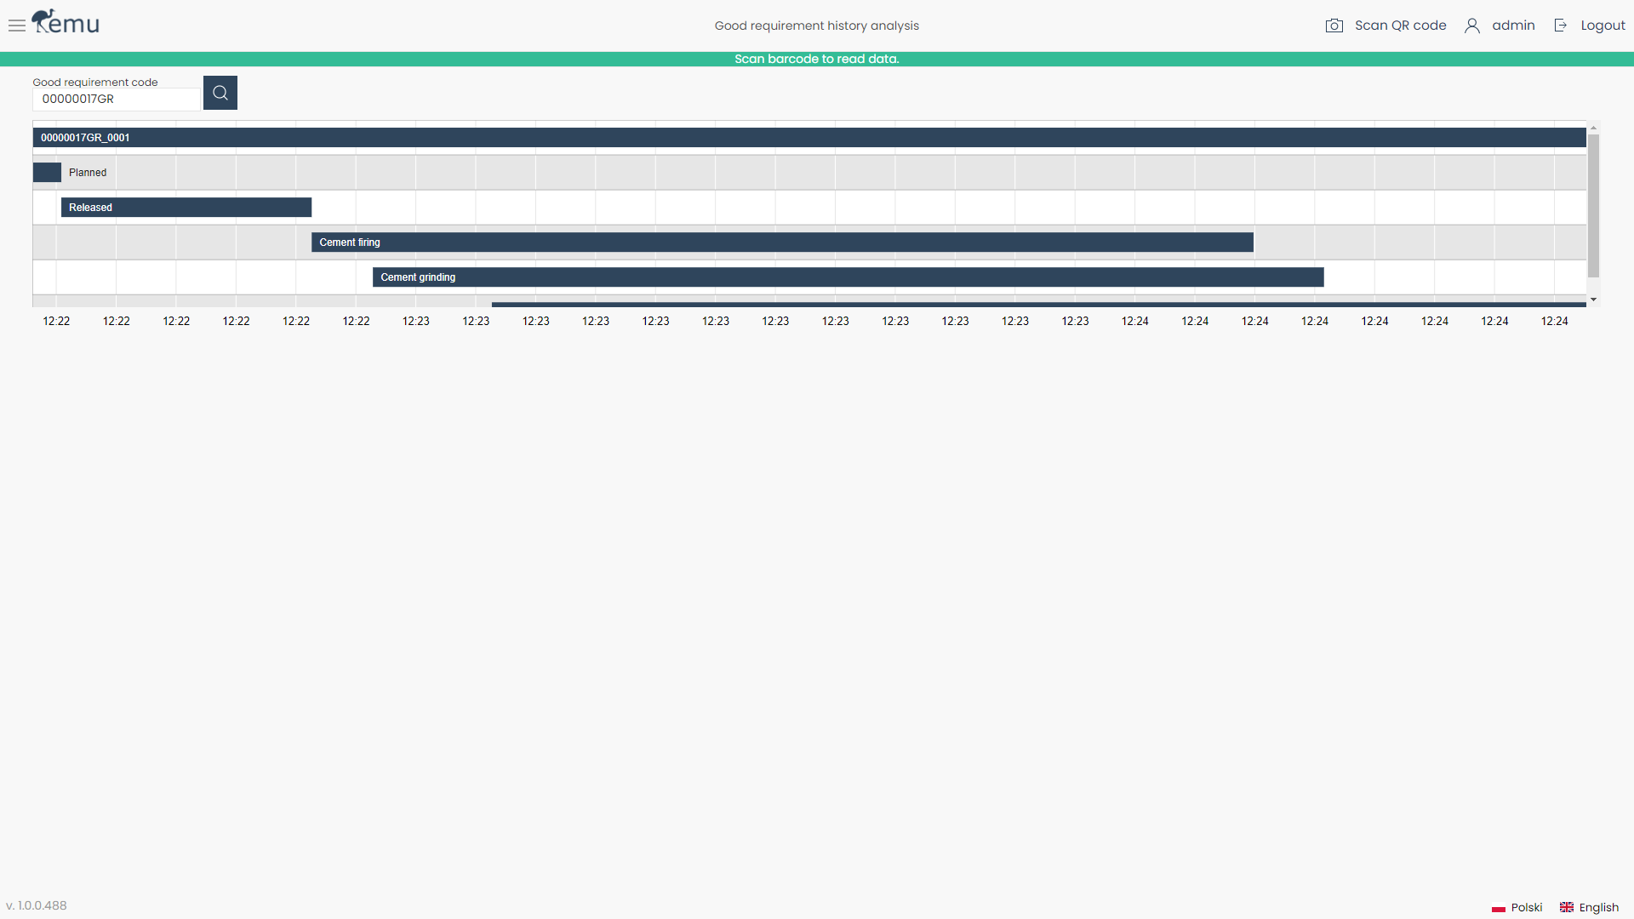Click the Cement firing bar
The image size is (1634, 919).
tap(781, 242)
